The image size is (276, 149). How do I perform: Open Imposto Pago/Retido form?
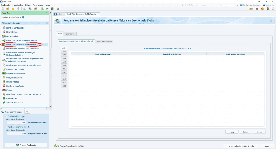[x=15, y=69]
